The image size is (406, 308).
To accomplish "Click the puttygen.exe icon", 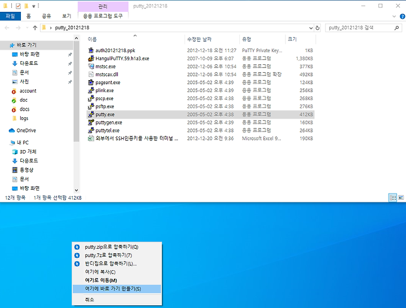I will coord(91,122).
